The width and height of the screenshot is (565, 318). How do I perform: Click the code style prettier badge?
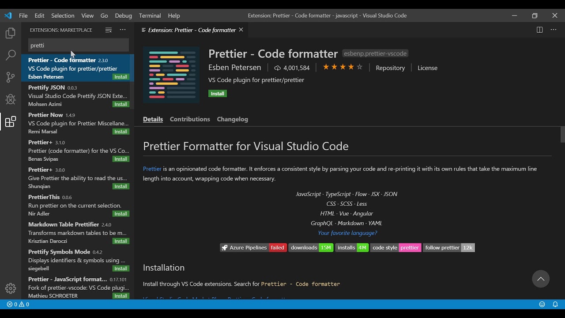pos(395,248)
